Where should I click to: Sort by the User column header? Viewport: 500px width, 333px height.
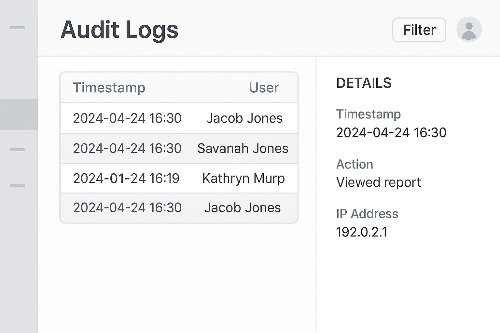click(x=264, y=88)
